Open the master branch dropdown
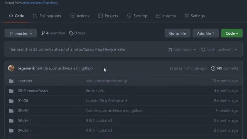Viewport: 247px width, 139px height. click(20, 33)
